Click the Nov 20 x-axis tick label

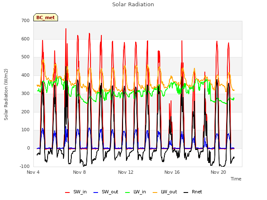[x=218, y=172]
